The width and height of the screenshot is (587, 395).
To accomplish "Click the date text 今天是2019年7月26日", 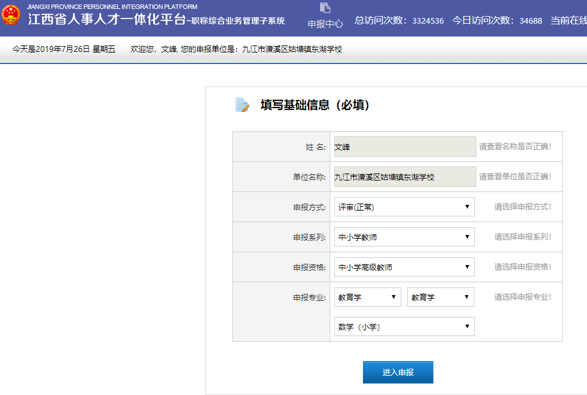I will (x=64, y=49).
